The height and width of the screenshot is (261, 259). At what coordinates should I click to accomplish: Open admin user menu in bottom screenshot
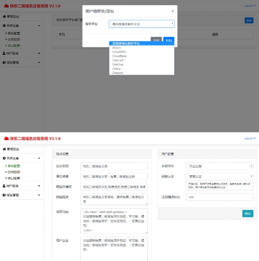[x=250, y=138]
